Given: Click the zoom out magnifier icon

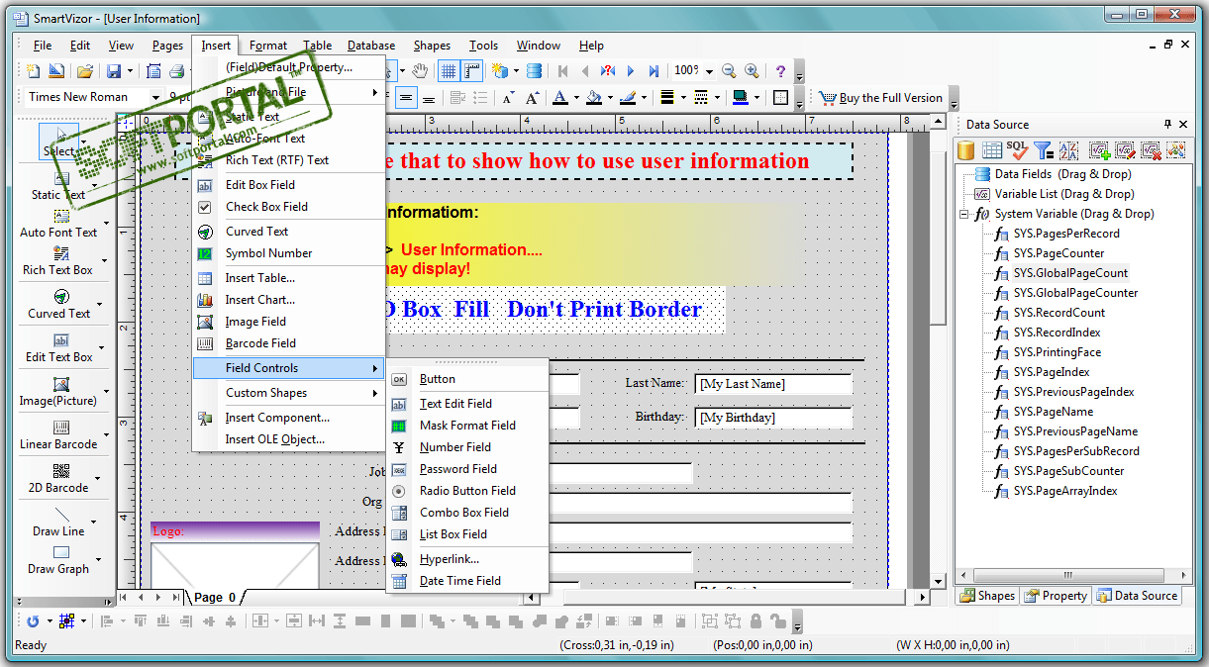Looking at the screenshot, I should (729, 70).
